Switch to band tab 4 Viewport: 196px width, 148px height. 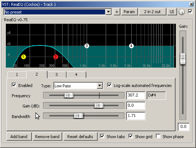coord(76,75)
